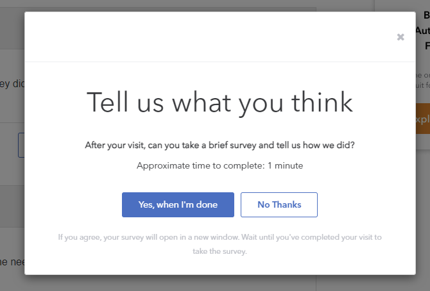
Task: Click the dimmed backdrop below the dialog
Action: pyautogui.click(x=193, y=283)
